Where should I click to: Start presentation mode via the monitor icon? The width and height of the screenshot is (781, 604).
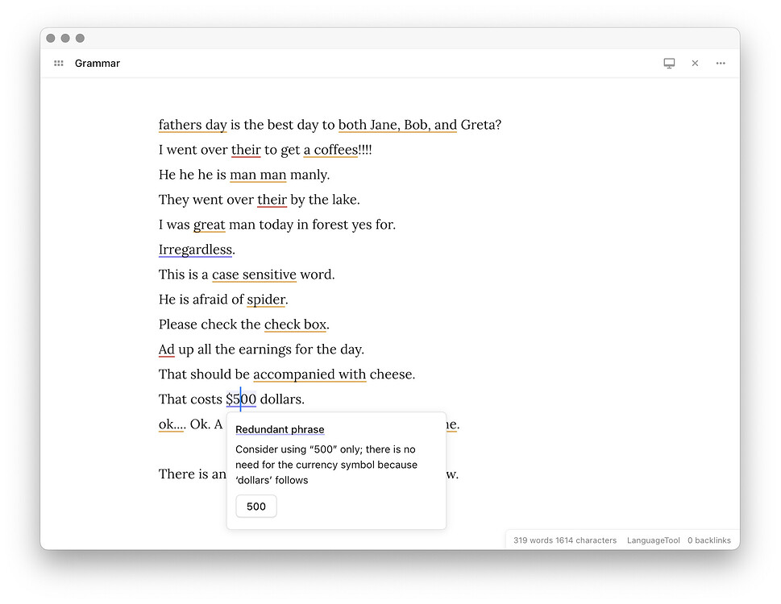(669, 63)
